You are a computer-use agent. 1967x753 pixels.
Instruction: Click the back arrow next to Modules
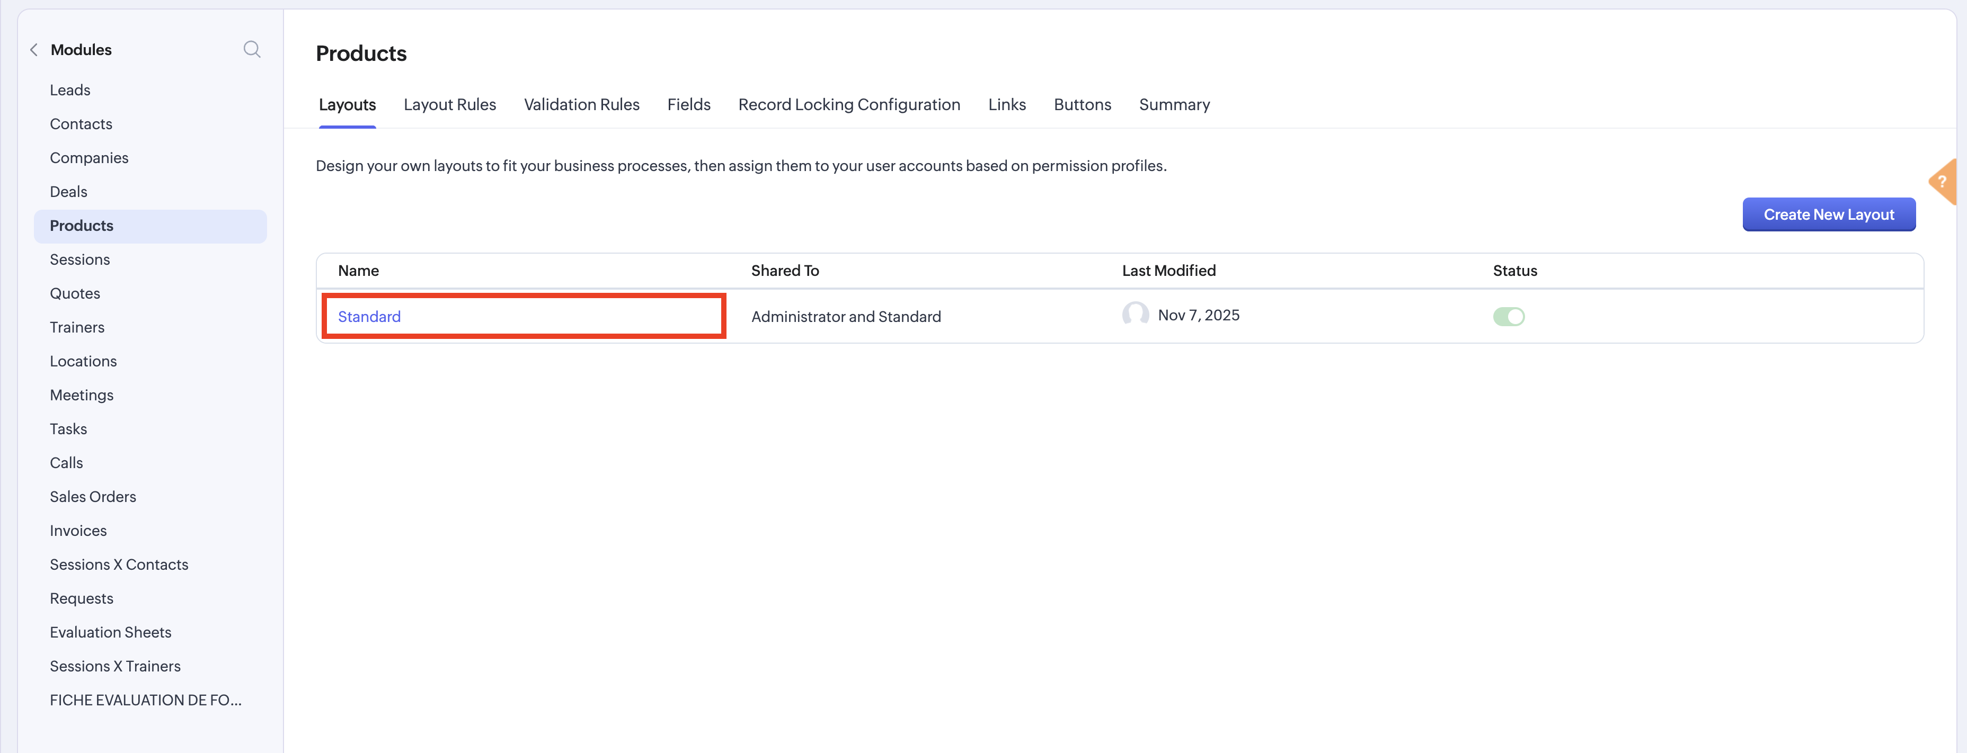pos(33,50)
